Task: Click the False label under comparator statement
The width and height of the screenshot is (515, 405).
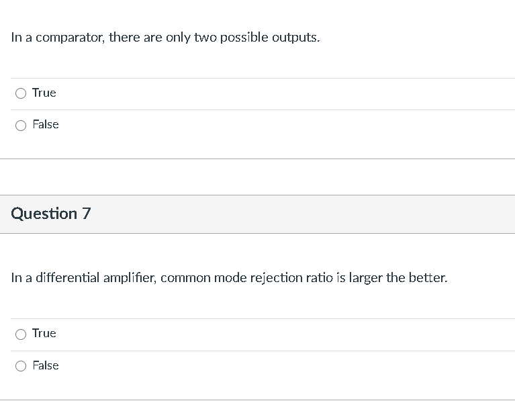Action: tap(46, 124)
